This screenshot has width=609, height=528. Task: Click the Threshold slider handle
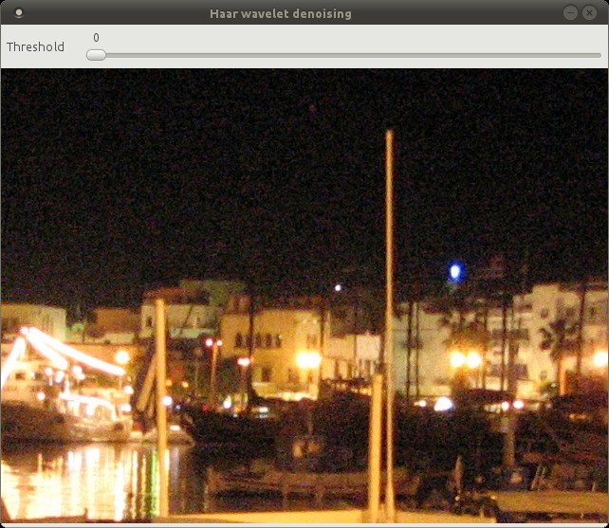click(x=96, y=55)
